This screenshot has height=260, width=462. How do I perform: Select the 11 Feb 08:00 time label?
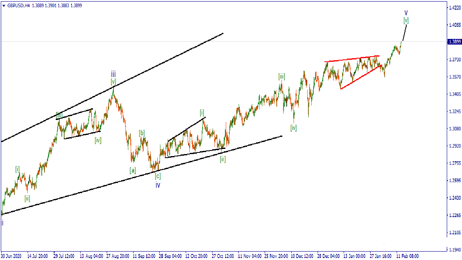tap(407, 256)
